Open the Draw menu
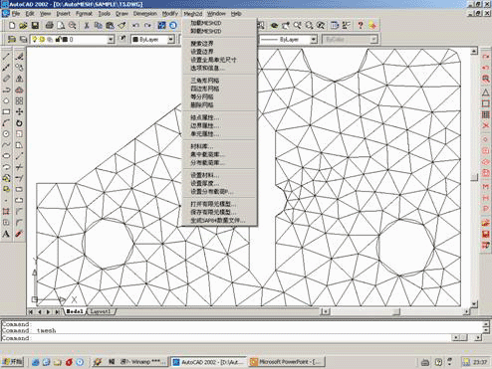Viewport: 492px width, 369px height. pos(122,14)
